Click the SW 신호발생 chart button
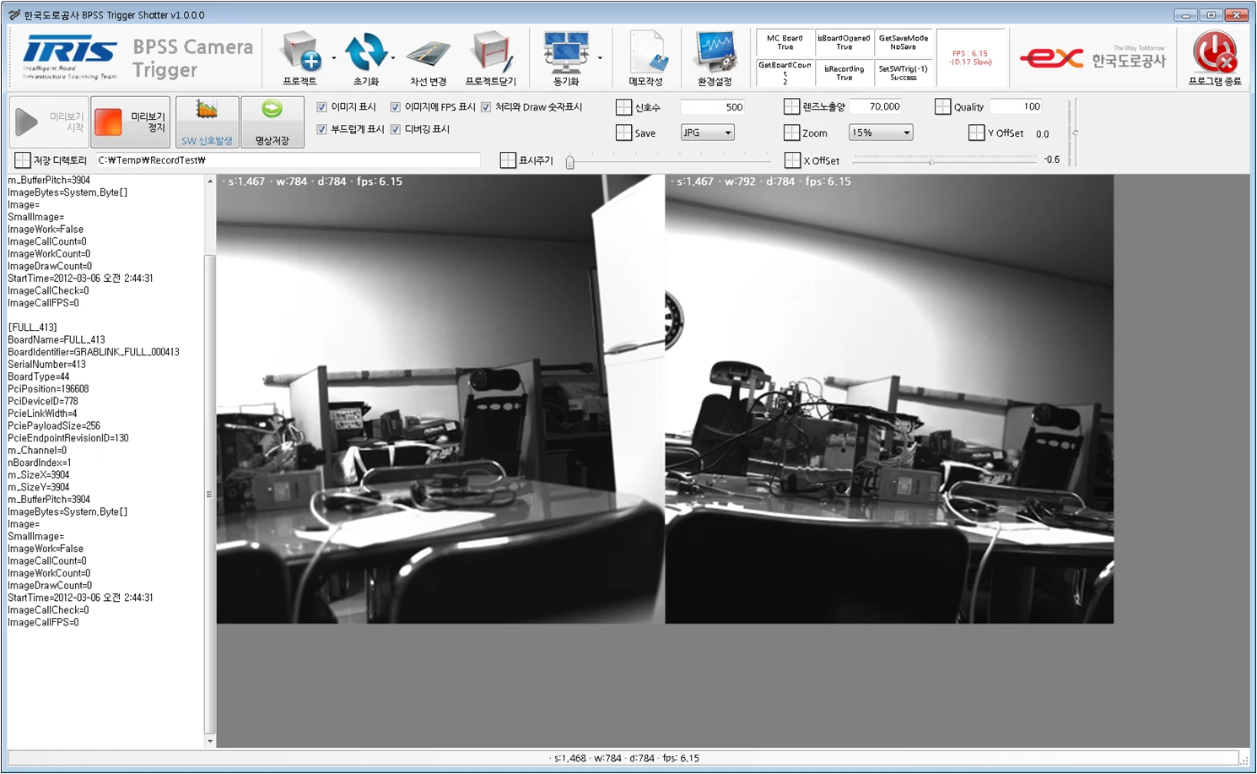The image size is (1257, 774). [207, 122]
